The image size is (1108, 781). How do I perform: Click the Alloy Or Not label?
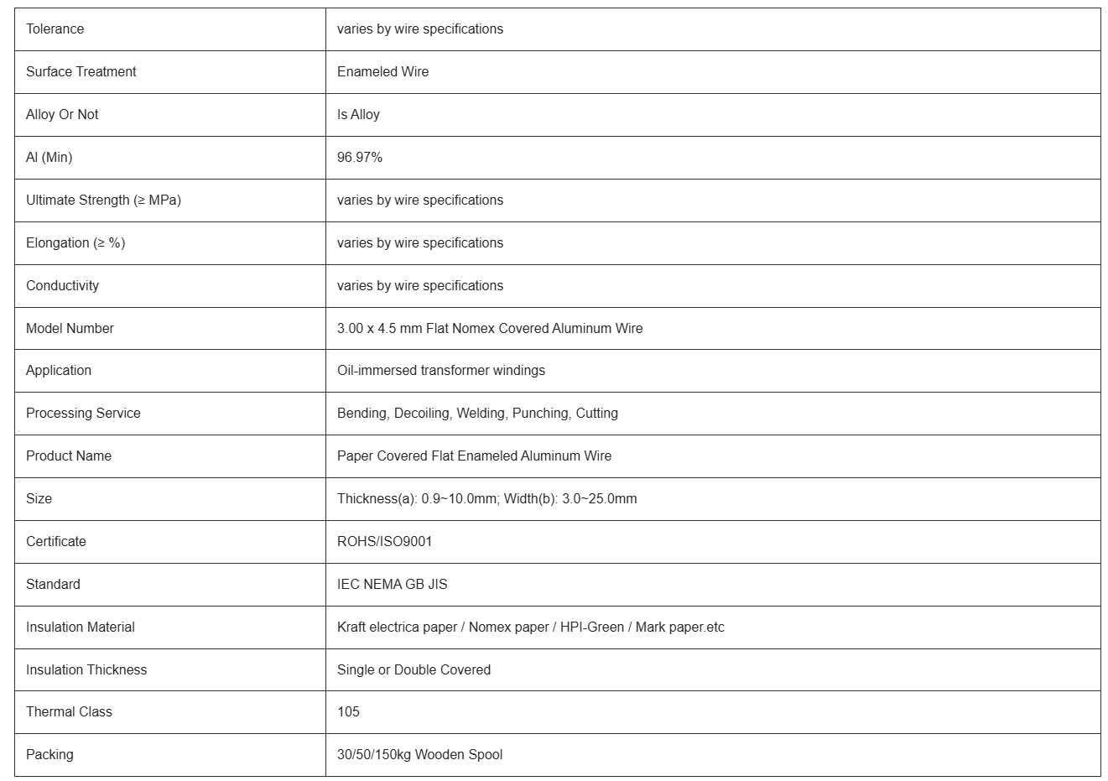coord(62,115)
